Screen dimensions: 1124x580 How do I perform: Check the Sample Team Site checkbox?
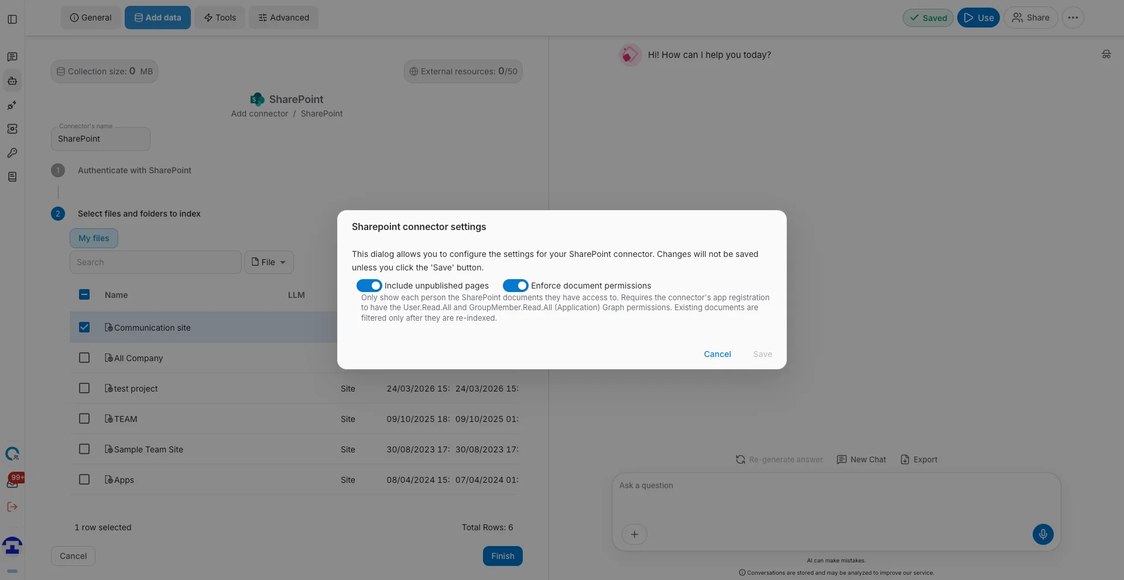tap(84, 449)
